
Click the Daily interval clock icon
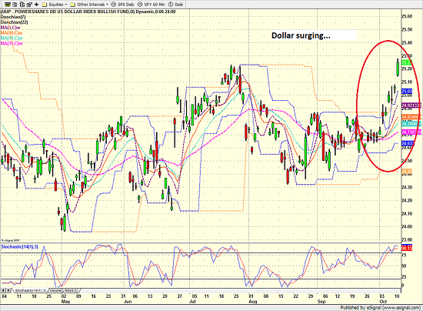(x=171, y=5)
